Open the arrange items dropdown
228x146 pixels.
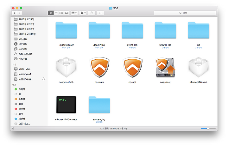74,13
